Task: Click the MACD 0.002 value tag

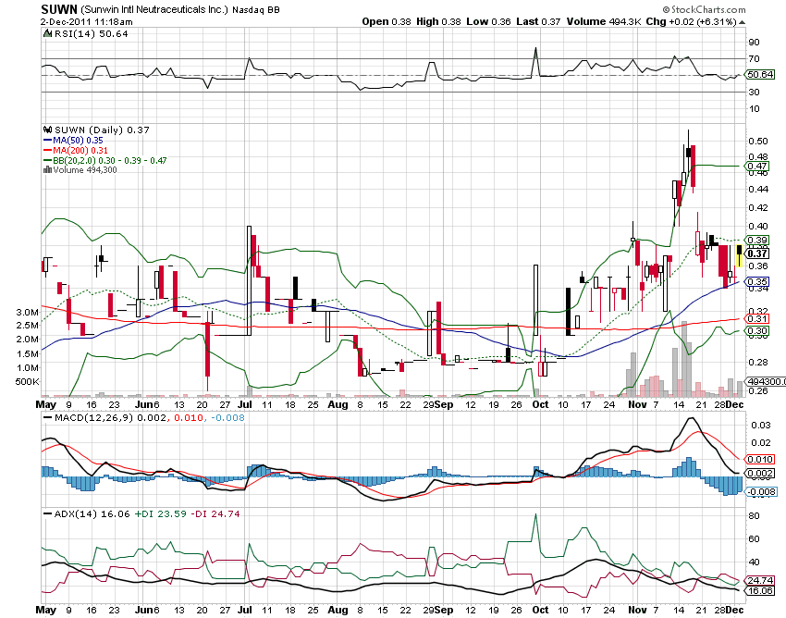Action: [760, 473]
